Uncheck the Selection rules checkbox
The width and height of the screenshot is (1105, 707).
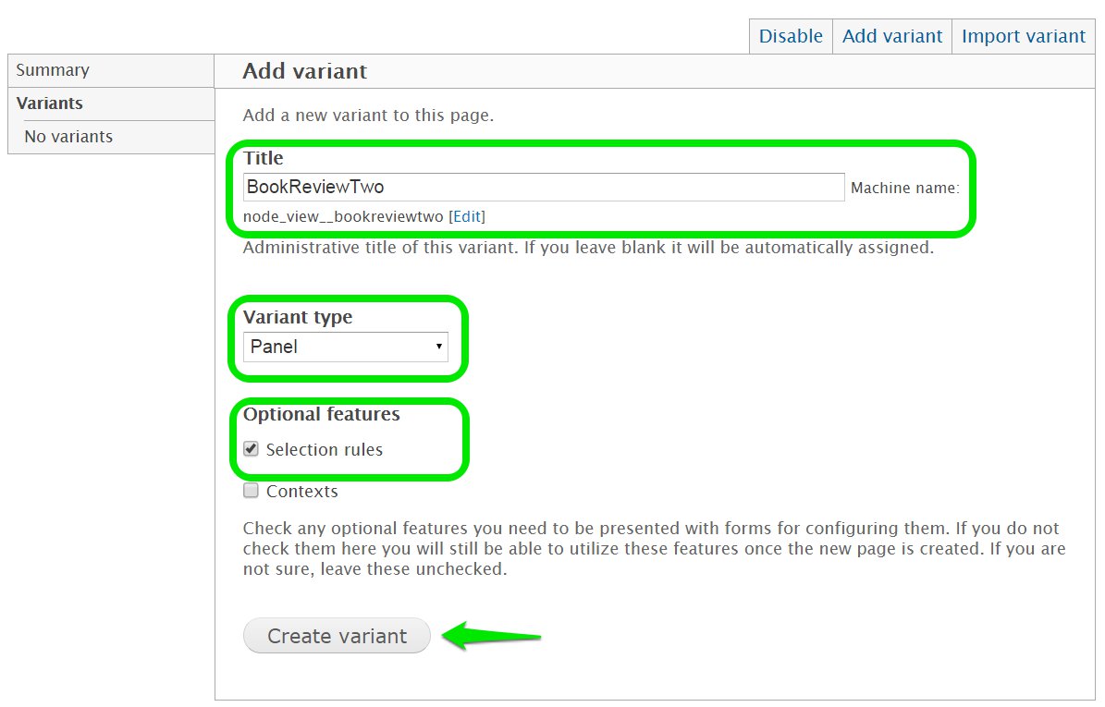tap(251, 448)
